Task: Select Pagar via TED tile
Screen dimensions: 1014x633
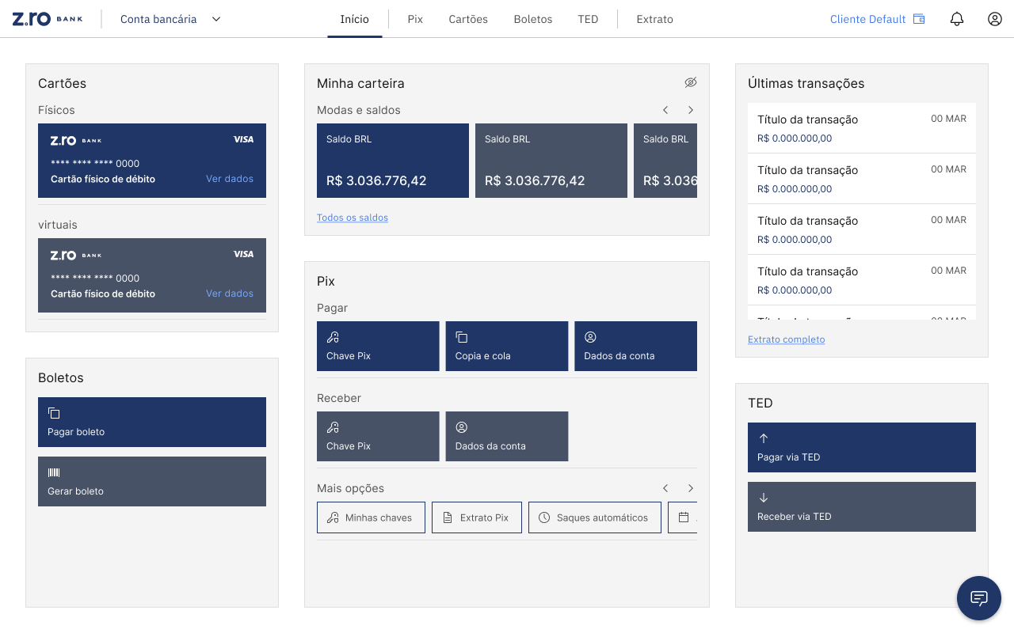Action: (x=862, y=447)
